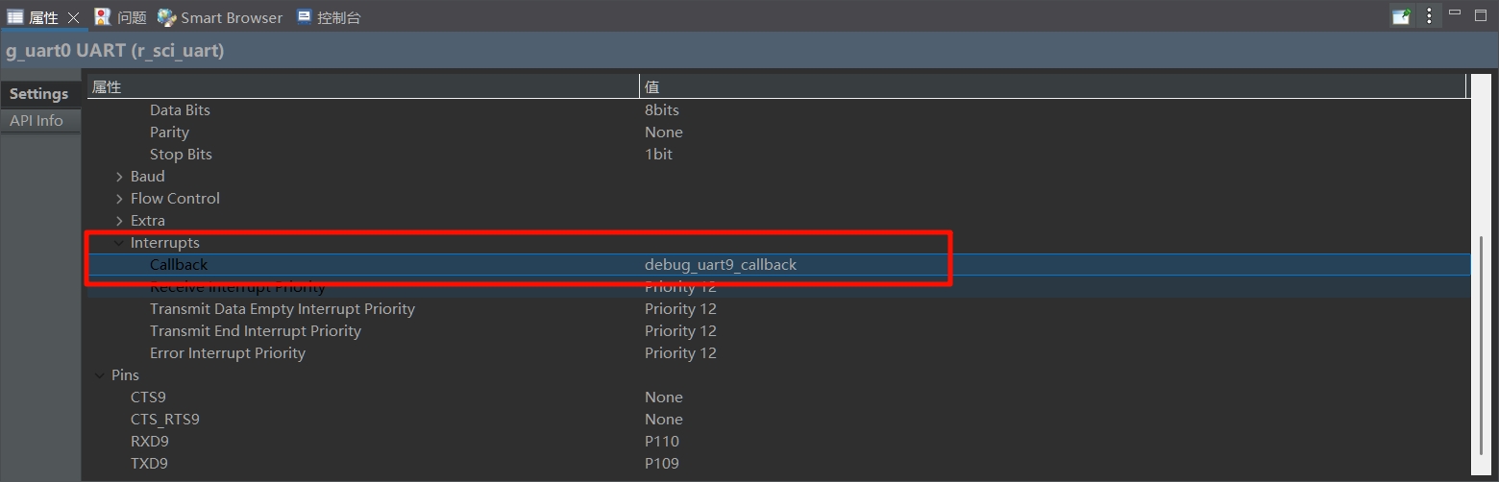Collapse the Pins section
Image resolution: width=1499 pixels, height=482 pixels.
tap(100, 375)
